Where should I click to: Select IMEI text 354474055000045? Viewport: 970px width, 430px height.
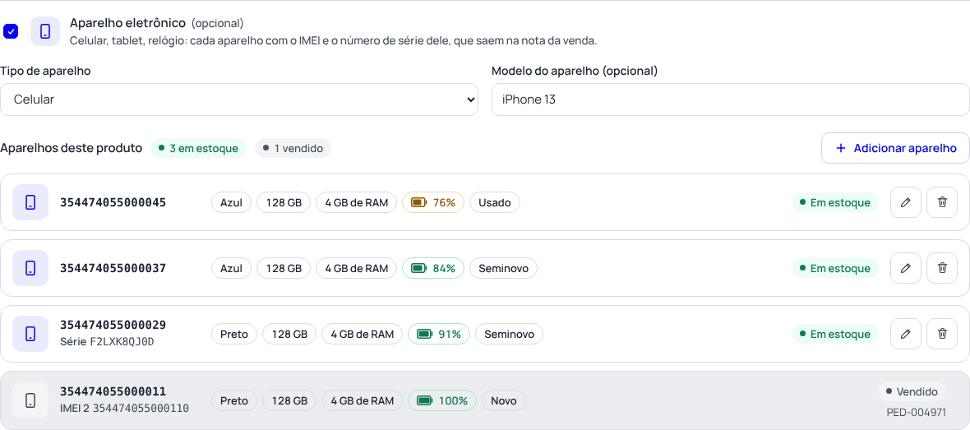point(113,202)
